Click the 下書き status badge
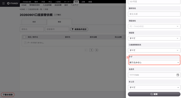 pos(58,15)
